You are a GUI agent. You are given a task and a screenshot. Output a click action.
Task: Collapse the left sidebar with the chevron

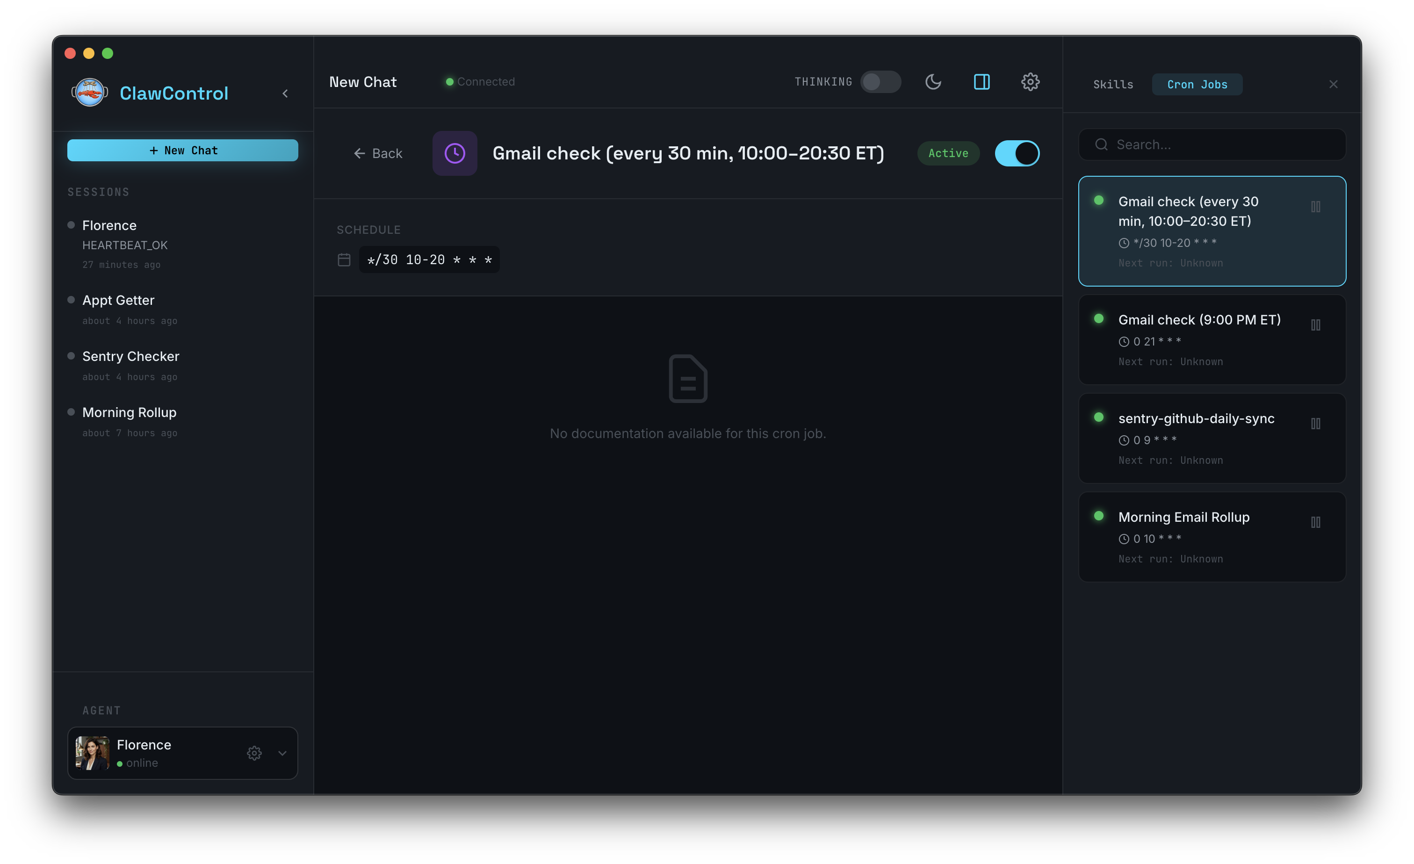(x=285, y=93)
